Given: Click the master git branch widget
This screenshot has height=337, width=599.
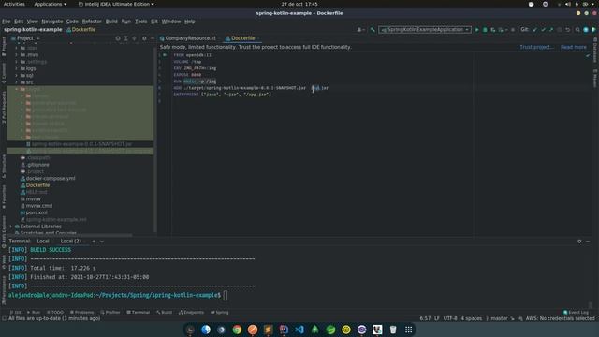Looking at the screenshot, I should coord(497,318).
